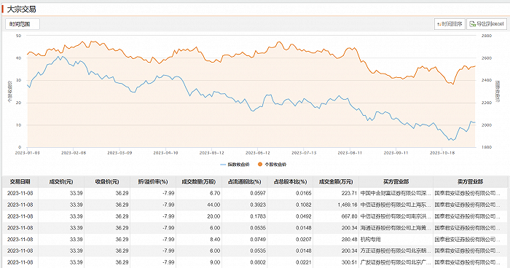Click buyer 中国中金财富证券有限公司深… cell

396,193
